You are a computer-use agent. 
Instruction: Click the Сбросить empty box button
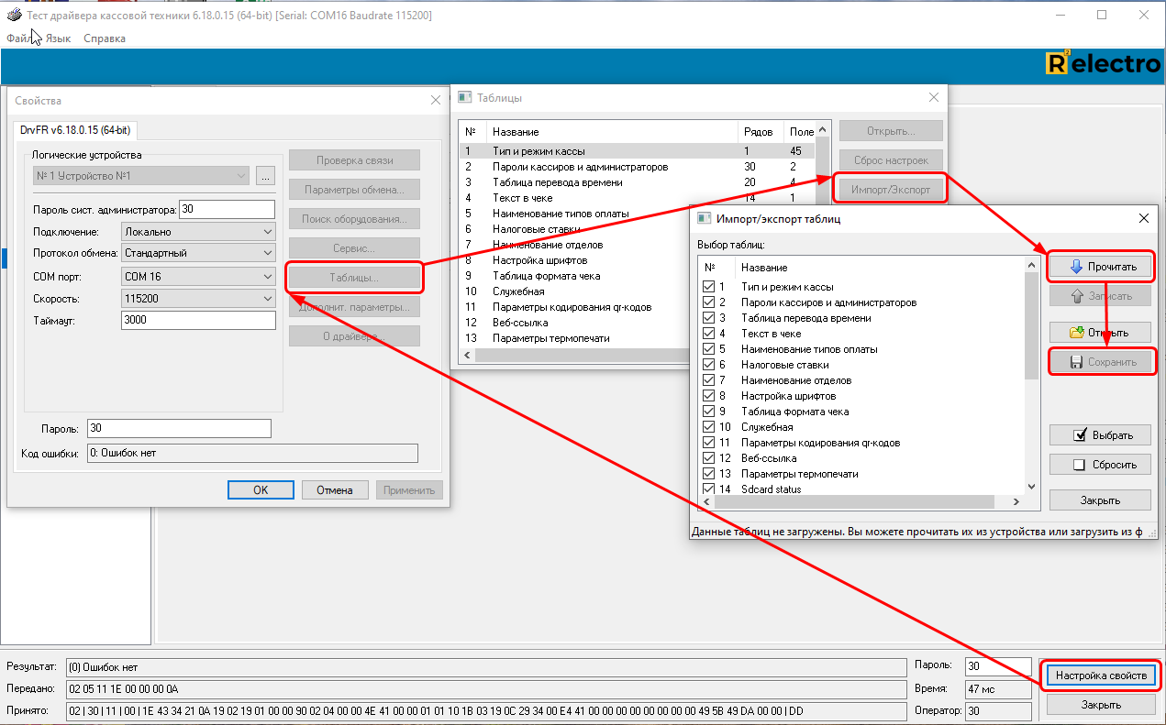pyautogui.click(x=1100, y=465)
